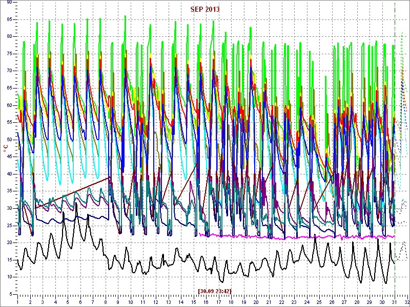This screenshot has height=307, width=410.
Task: Pick day 9 on the date axis
Action: click(x=118, y=302)
